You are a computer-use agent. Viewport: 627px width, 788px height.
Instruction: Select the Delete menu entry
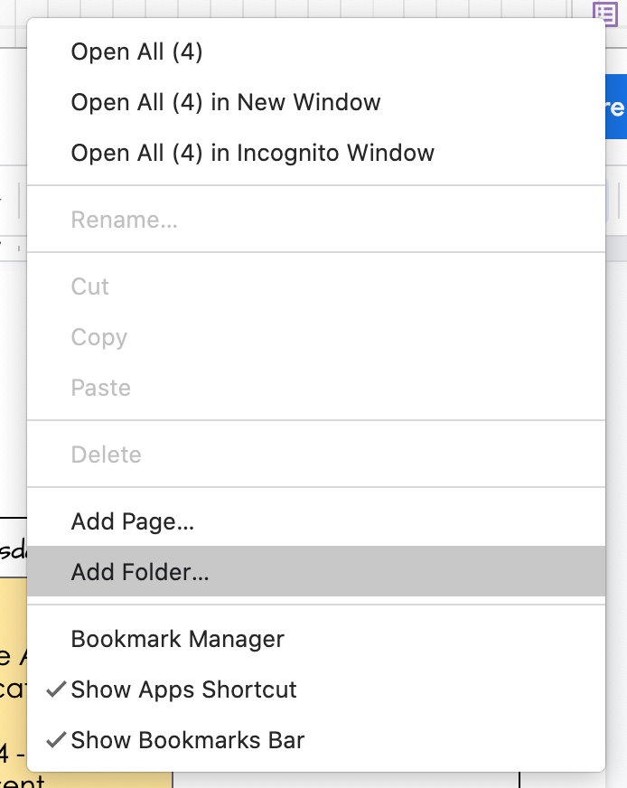(x=107, y=455)
